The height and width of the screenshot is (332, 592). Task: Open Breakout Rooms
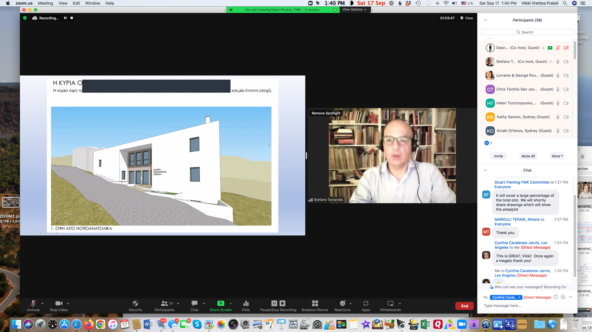315,304
